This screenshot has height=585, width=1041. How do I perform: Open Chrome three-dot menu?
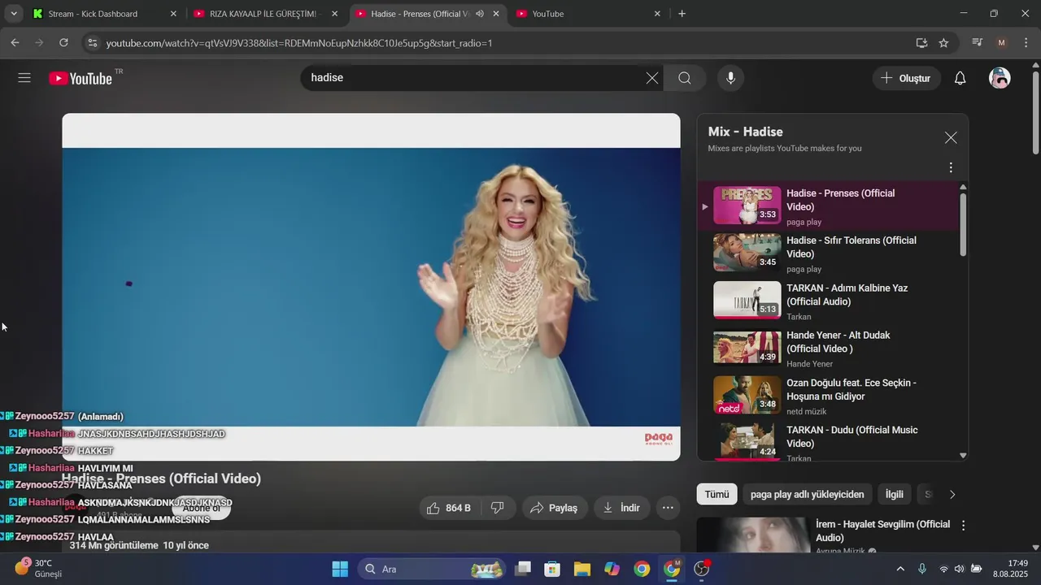click(1025, 43)
